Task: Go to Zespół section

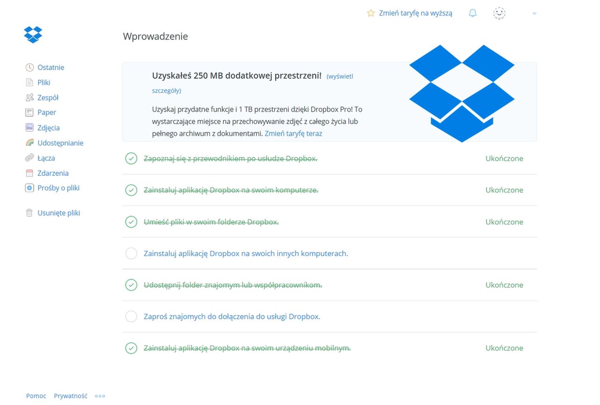Action: (48, 97)
